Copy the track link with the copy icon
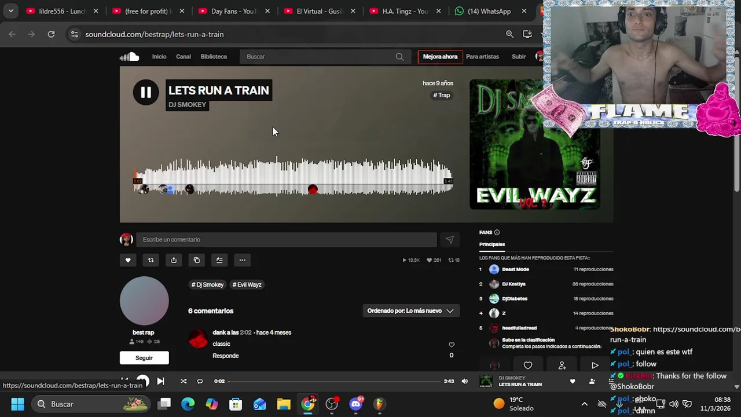The width and height of the screenshot is (741, 417). [197, 260]
